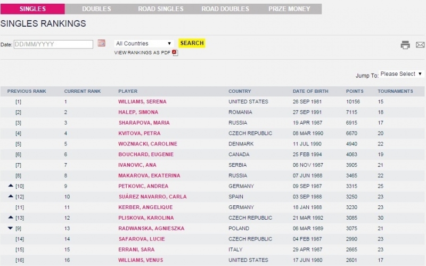Switch to the Doubles tab

(x=96, y=9)
